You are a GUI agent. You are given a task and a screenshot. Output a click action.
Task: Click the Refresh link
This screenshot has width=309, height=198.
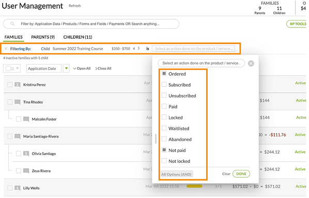coord(75,6)
